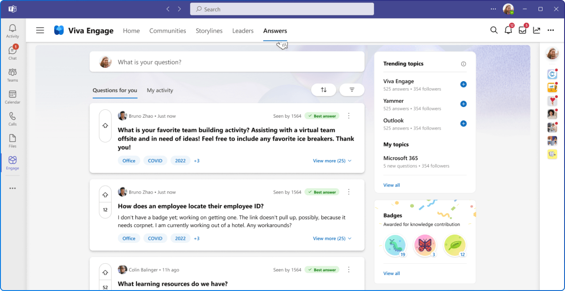Select the Engage app in the sidebar
The height and width of the screenshot is (291, 565).
click(x=12, y=162)
